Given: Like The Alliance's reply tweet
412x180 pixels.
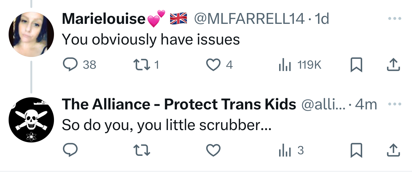Looking at the screenshot, I should click(213, 150).
